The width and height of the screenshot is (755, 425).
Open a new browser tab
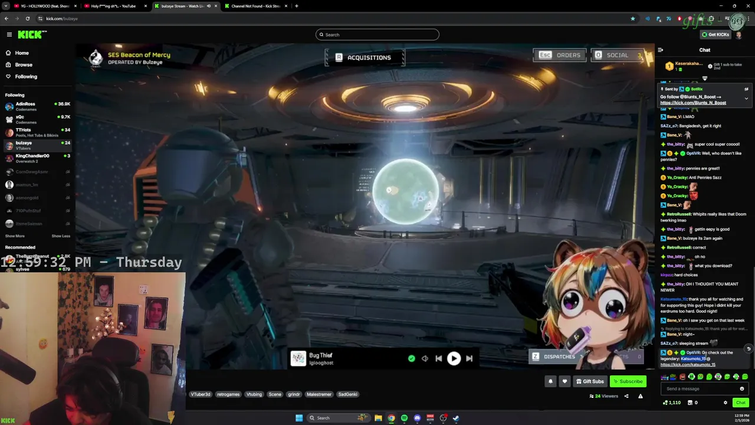(x=297, y=6)
